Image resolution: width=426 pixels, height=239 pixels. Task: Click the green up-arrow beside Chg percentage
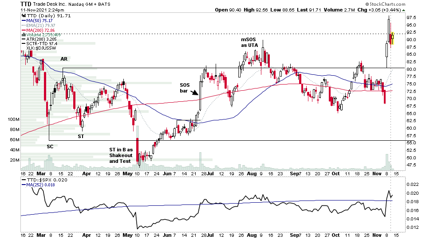403,10
